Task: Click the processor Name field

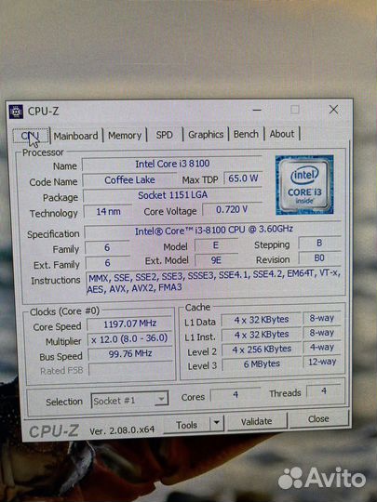Action: tap(172, 165)
